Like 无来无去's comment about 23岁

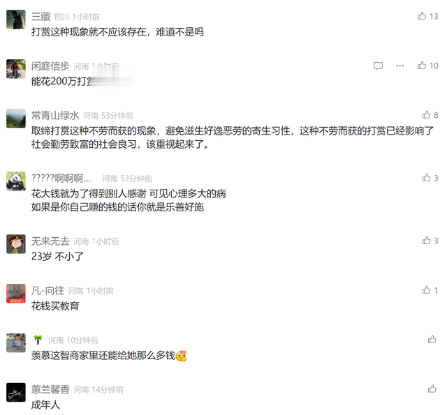coord(426,241)
